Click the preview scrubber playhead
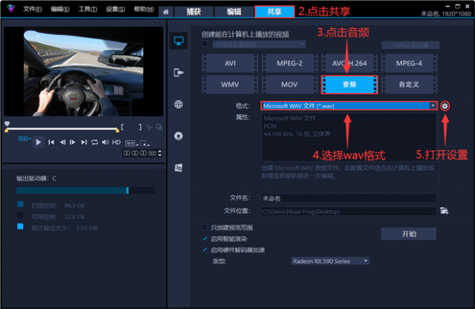475x309 pixels. point(7,124)
